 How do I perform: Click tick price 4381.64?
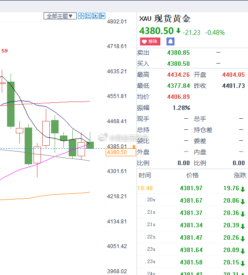[x=191, y=250]
